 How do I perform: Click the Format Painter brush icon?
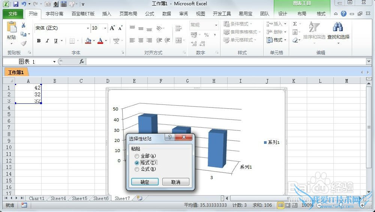23,43
